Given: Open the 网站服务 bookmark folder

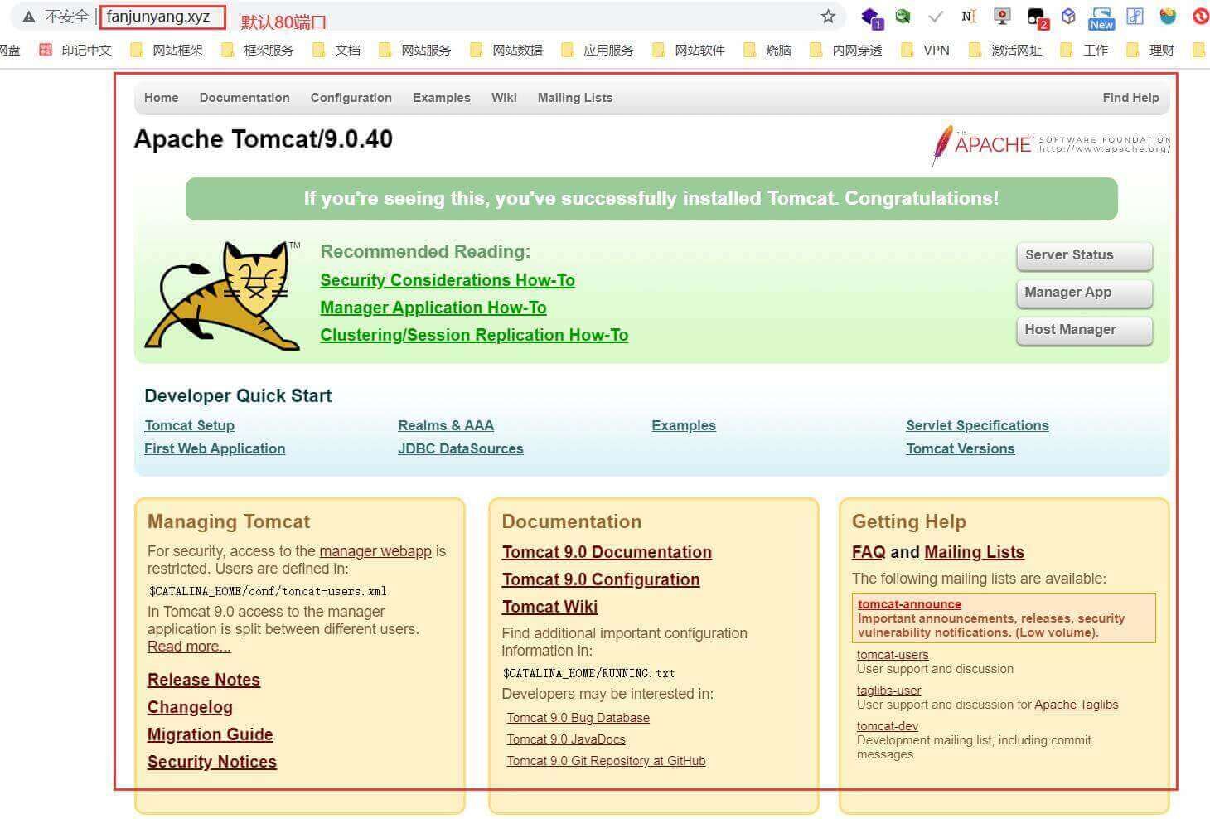Looking at the screenshot, I should (415, 50).
